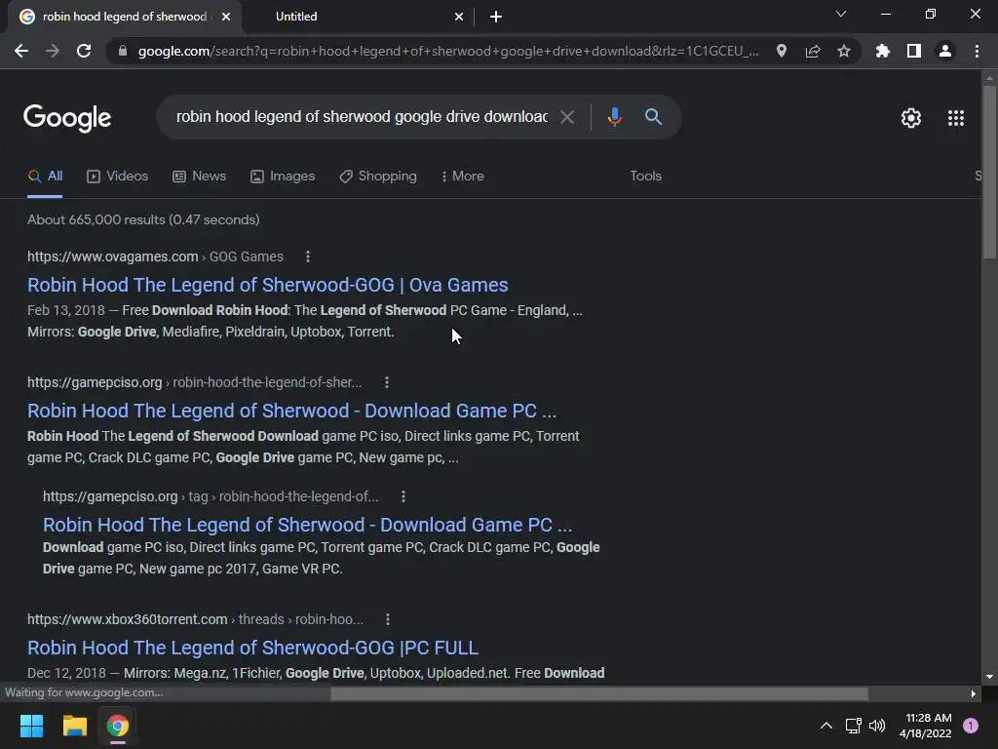Screen dimensions: 998x749
Task: Focus the URL address bar
Action: pos(448,51)
